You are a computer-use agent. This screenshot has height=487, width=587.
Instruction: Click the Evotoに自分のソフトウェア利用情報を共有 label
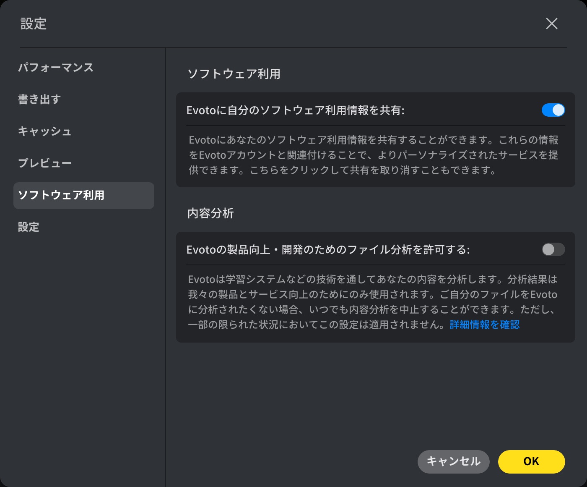pyautogui.click(x=296, y=110)
